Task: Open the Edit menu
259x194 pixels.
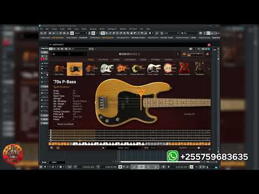Action: pyautogui.click(x=47, y=29)
